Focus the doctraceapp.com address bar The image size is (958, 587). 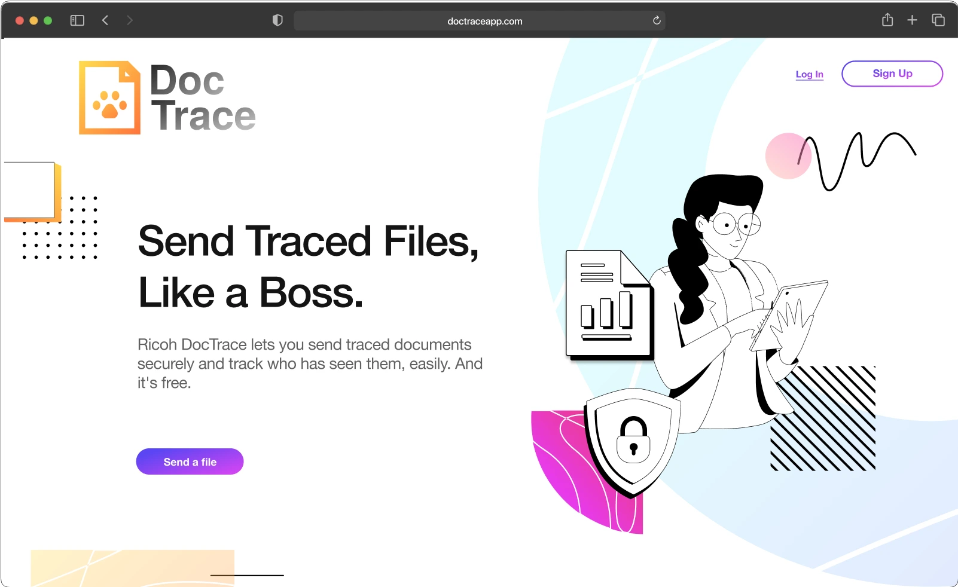[484, 21]
